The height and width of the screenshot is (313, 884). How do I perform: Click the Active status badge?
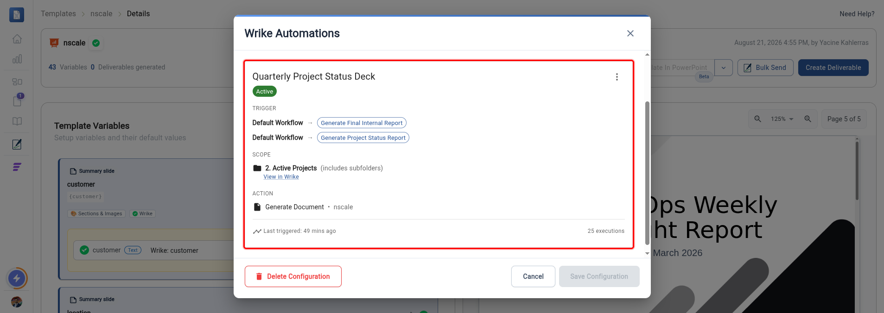264,91
